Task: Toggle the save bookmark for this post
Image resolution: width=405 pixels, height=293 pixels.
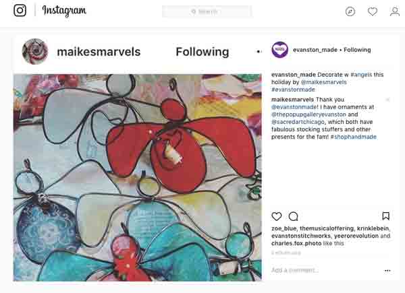Action: click(386, 216)
